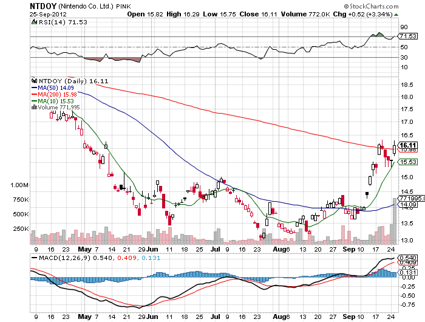Click the green up-arrow next to Chg

(x=396, y=15)
